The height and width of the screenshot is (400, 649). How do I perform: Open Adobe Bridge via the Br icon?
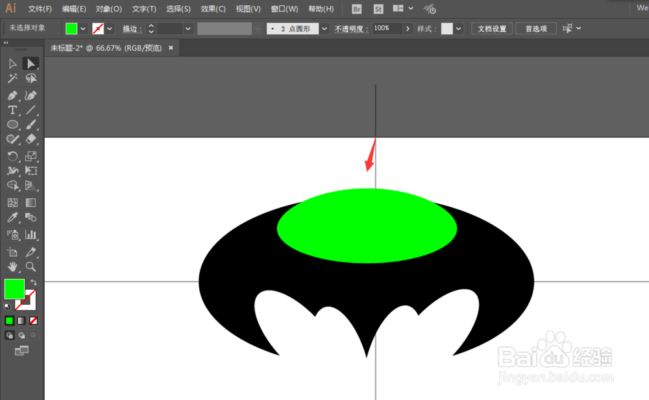[x=356, y=8]
